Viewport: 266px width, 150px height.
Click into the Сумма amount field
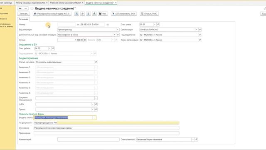pos(70,40)
